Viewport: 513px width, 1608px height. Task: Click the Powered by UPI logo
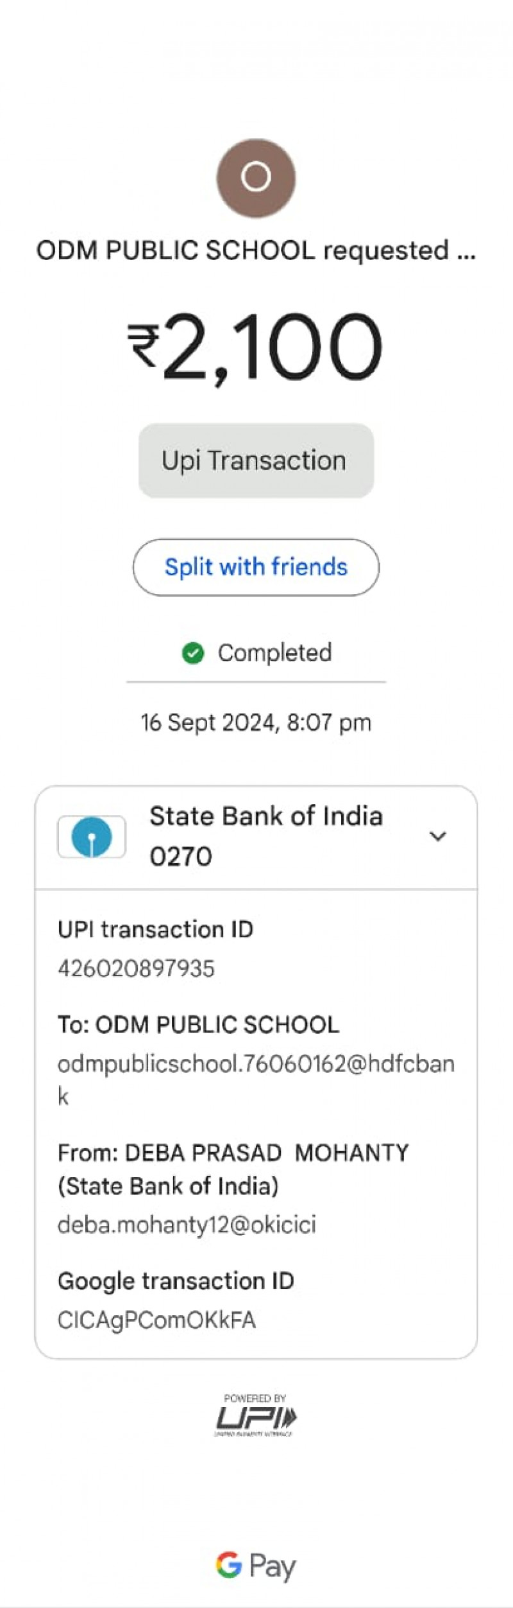pyautogui.click(x=256, y=1417)
